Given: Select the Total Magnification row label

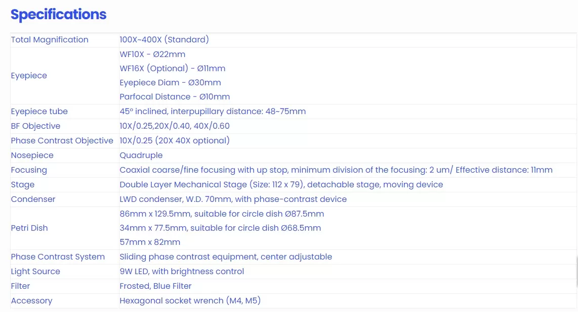Looking at the screenshot, I should (50, 40).
